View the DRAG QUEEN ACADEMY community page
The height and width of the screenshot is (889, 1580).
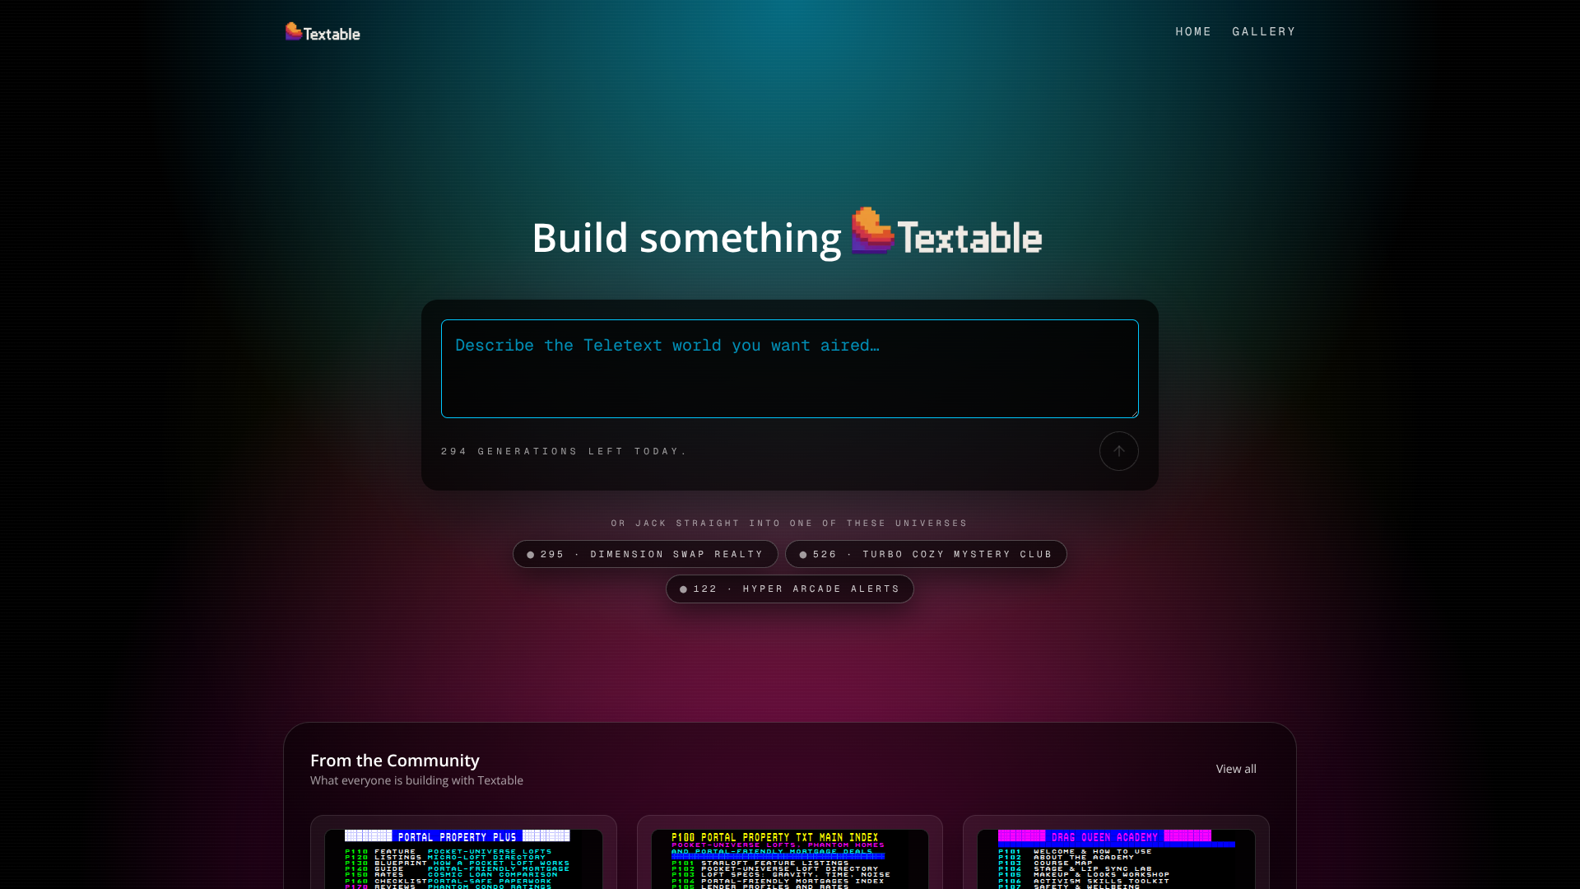[x=1115, y=856]
